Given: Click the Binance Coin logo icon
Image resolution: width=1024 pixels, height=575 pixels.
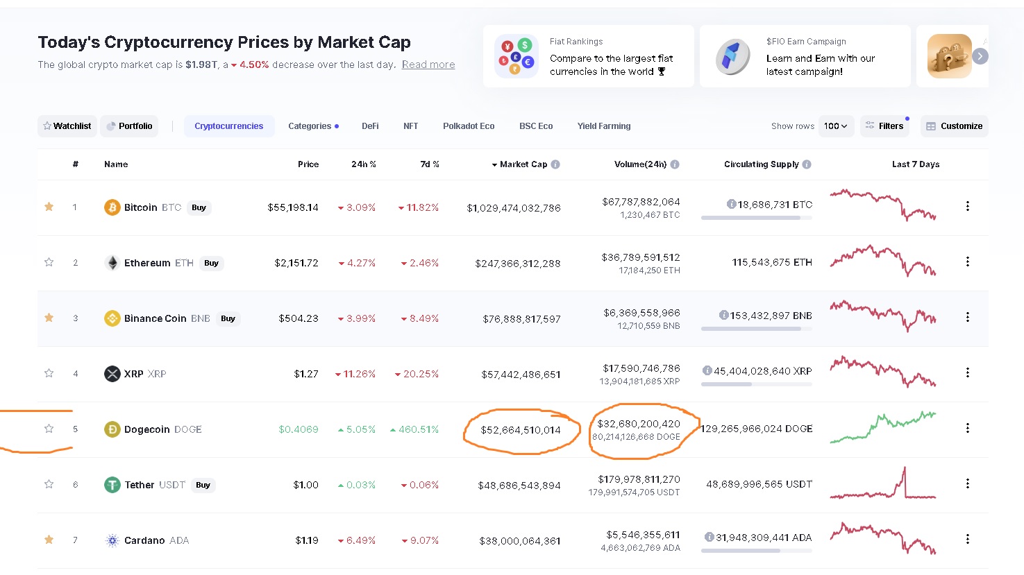Looking at the screenshot, I should click(x=112, y=318).
